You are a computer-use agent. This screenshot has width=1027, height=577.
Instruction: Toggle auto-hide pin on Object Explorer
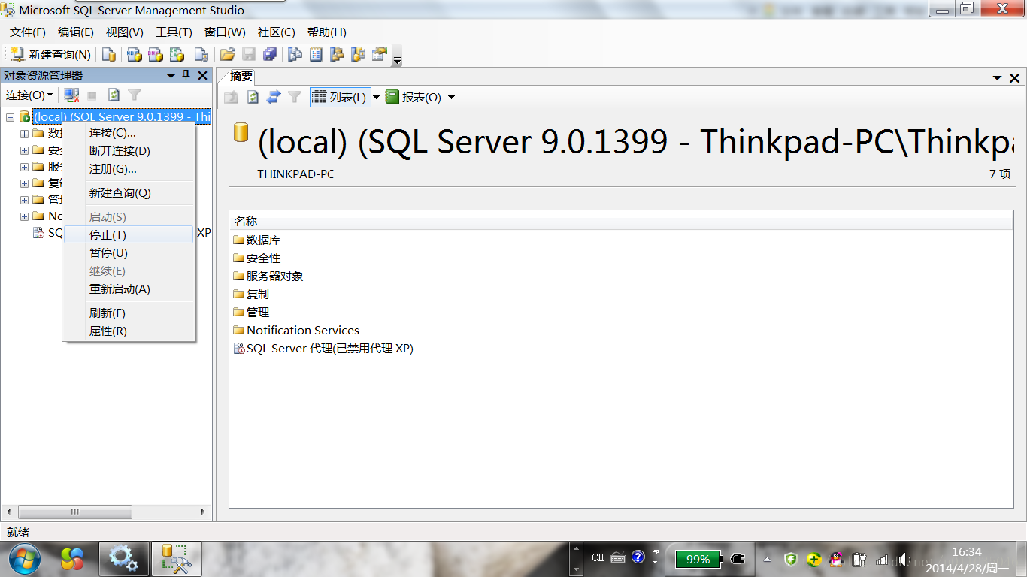(186, 75)
